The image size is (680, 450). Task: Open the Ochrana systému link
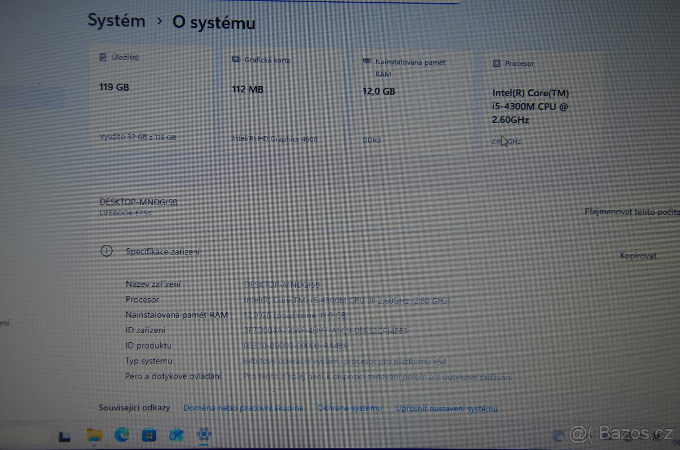click(x=350, y=407)
